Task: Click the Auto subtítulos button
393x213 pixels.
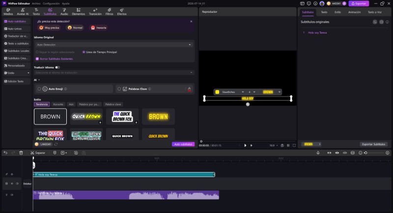Action: point(183,144)
